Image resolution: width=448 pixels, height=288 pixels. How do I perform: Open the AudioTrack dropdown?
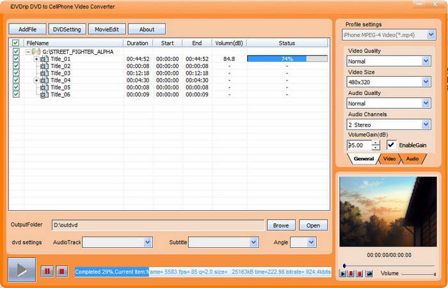147,243
